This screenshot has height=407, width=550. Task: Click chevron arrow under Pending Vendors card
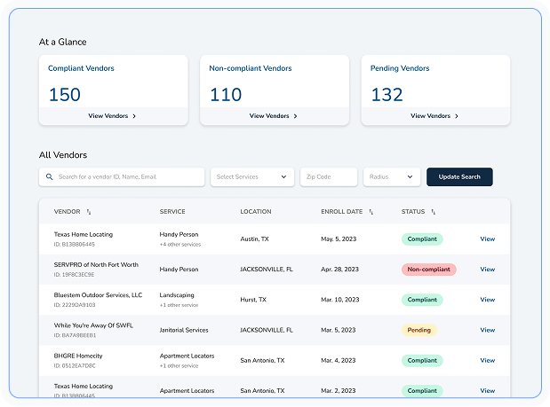(x=457, y=116)
